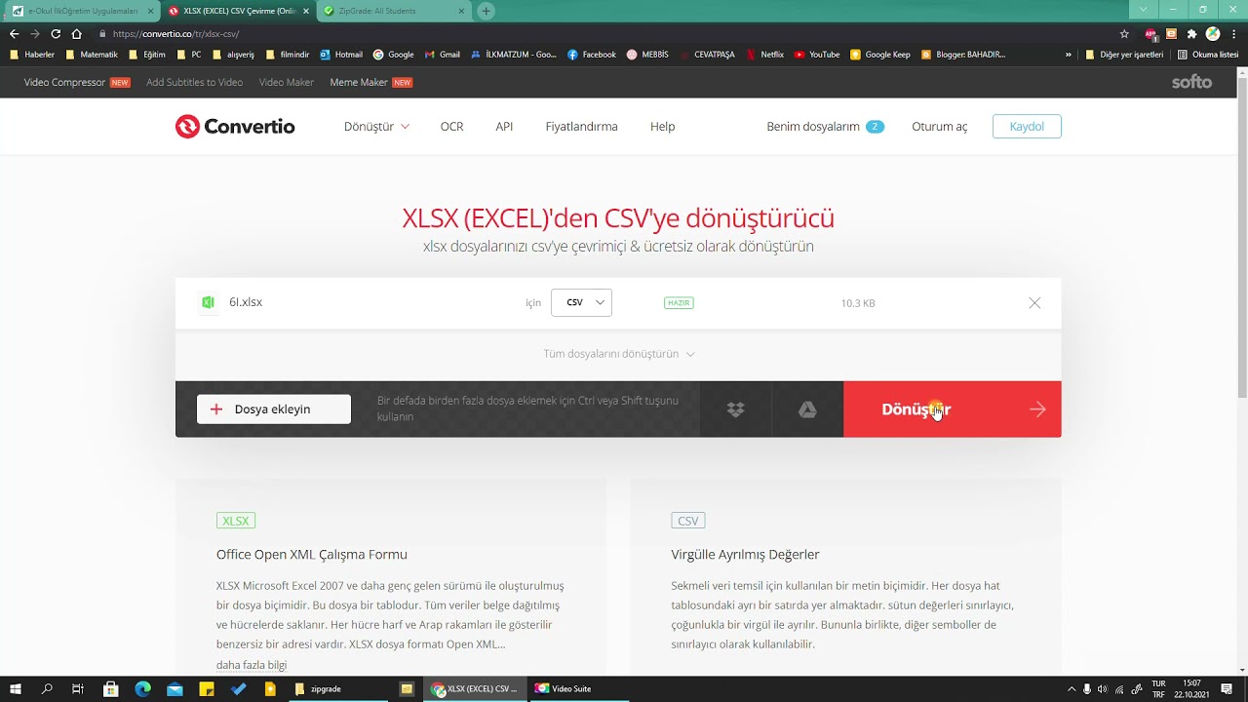
Task: Open the Dropbox upload option
Action: coord(736,409)
